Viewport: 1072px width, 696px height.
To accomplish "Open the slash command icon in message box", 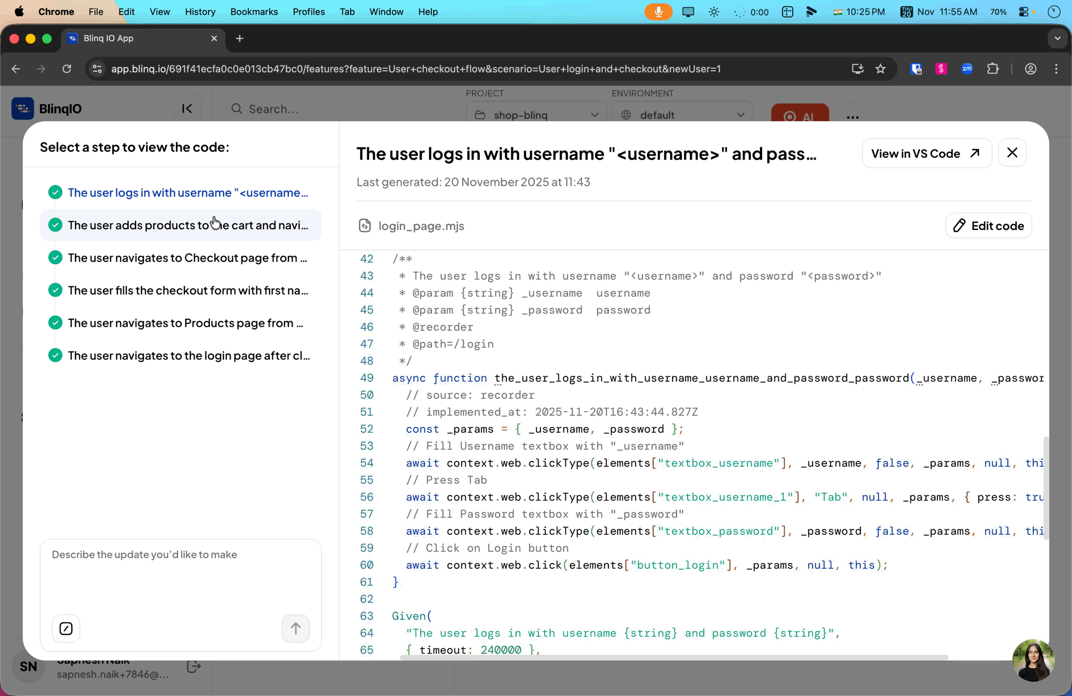I will (65, 628).
